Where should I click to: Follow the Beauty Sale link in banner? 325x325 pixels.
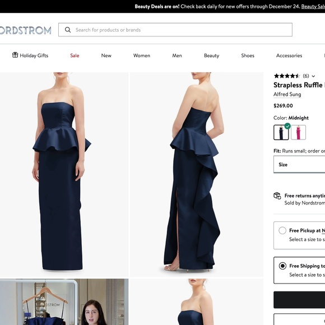pos(313,6)
